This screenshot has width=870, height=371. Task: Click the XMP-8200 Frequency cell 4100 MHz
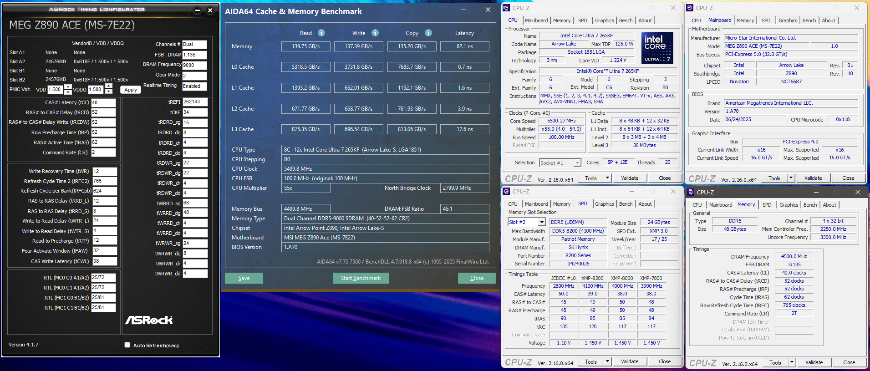593,286
